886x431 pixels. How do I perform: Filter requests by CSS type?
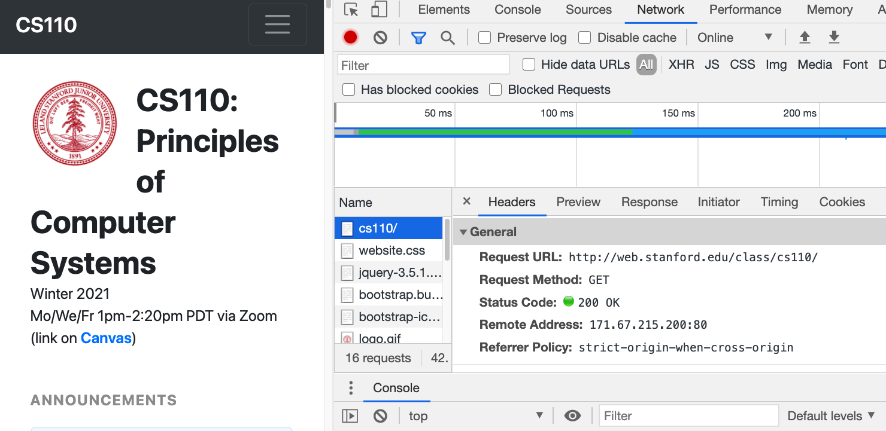742,65
